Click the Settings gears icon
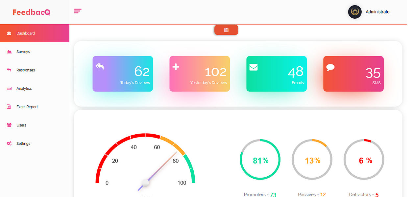Image resolution: width=412 pixels, height=197 pixels. pos(9,143)
